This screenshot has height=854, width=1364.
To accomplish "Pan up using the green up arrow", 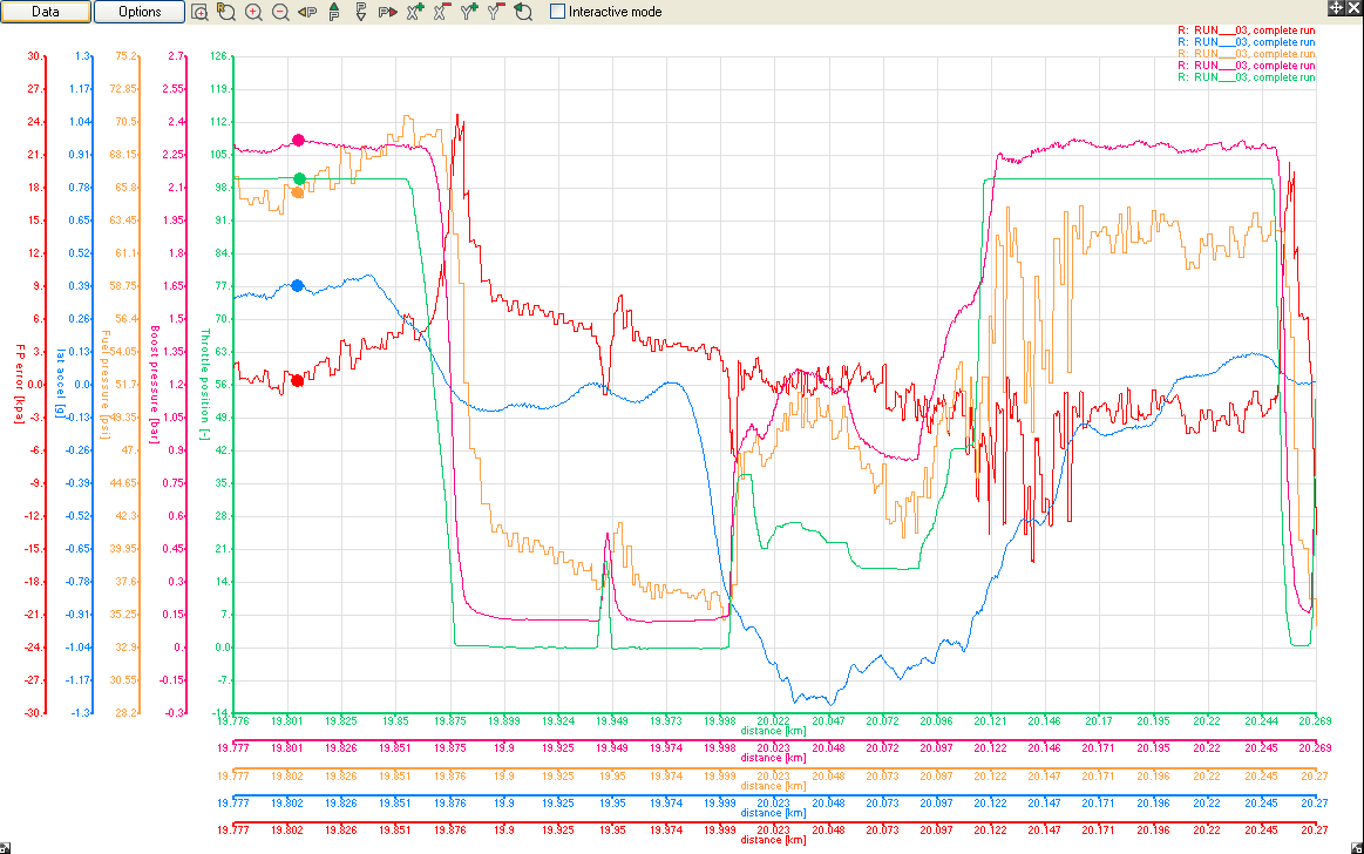I will pos(334,12).
